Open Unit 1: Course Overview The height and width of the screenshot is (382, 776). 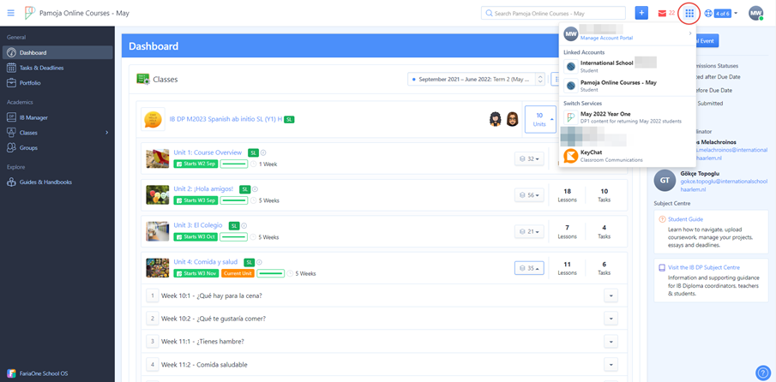click(x=208, y=152)
